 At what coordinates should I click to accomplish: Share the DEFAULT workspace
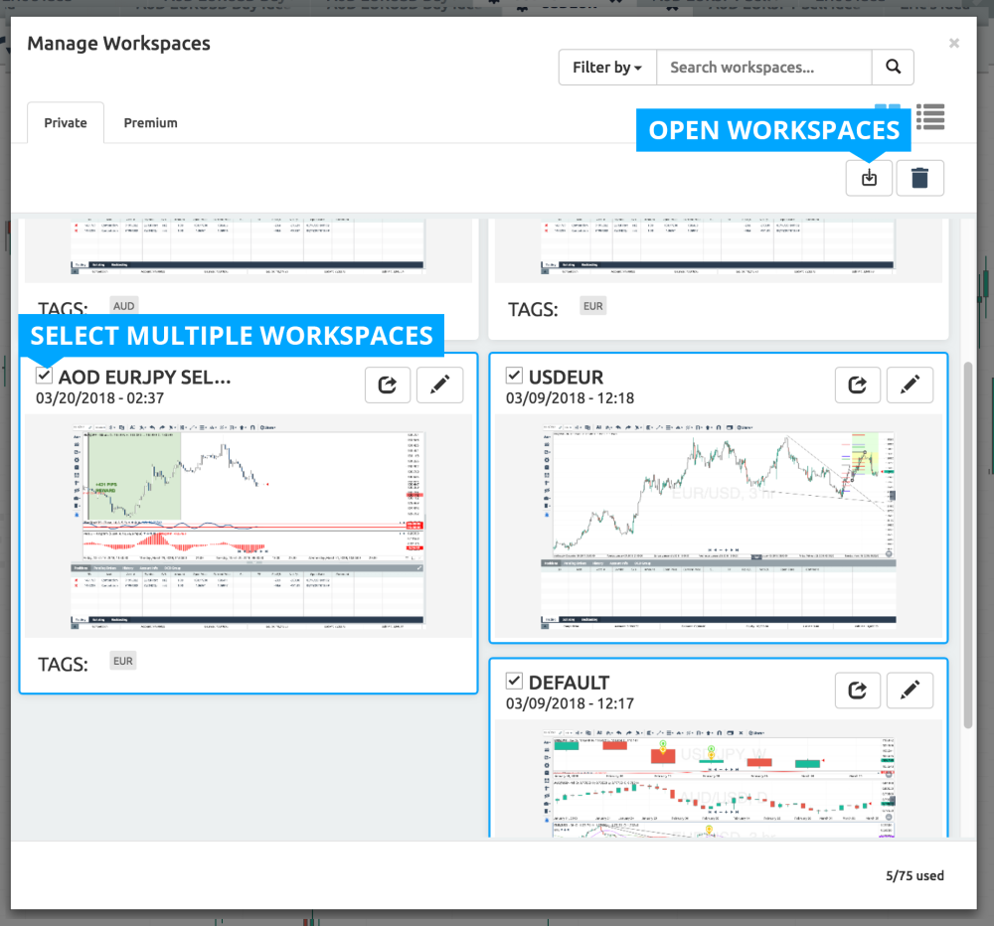[858, 691]
